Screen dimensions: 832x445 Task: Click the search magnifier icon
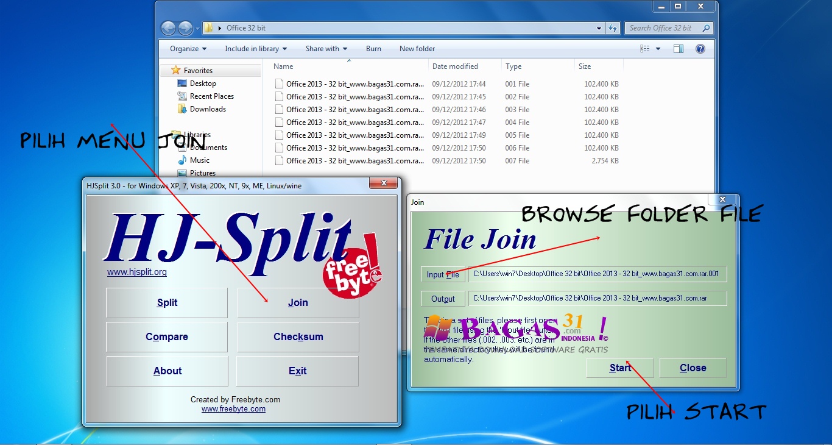[x=706, y=28]
